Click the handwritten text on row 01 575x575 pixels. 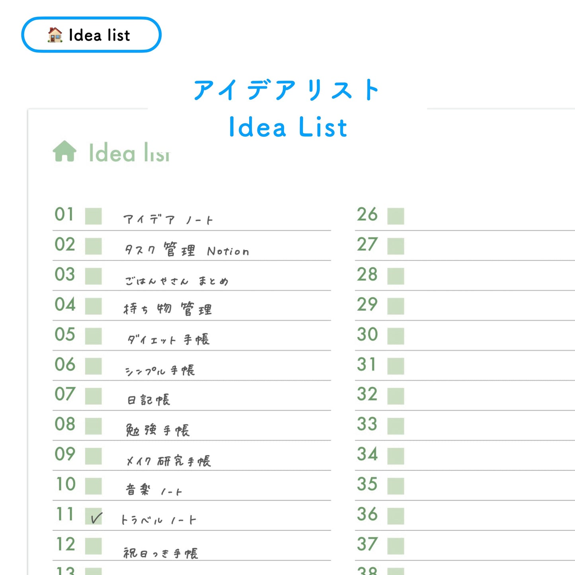[x=168, y=220]
